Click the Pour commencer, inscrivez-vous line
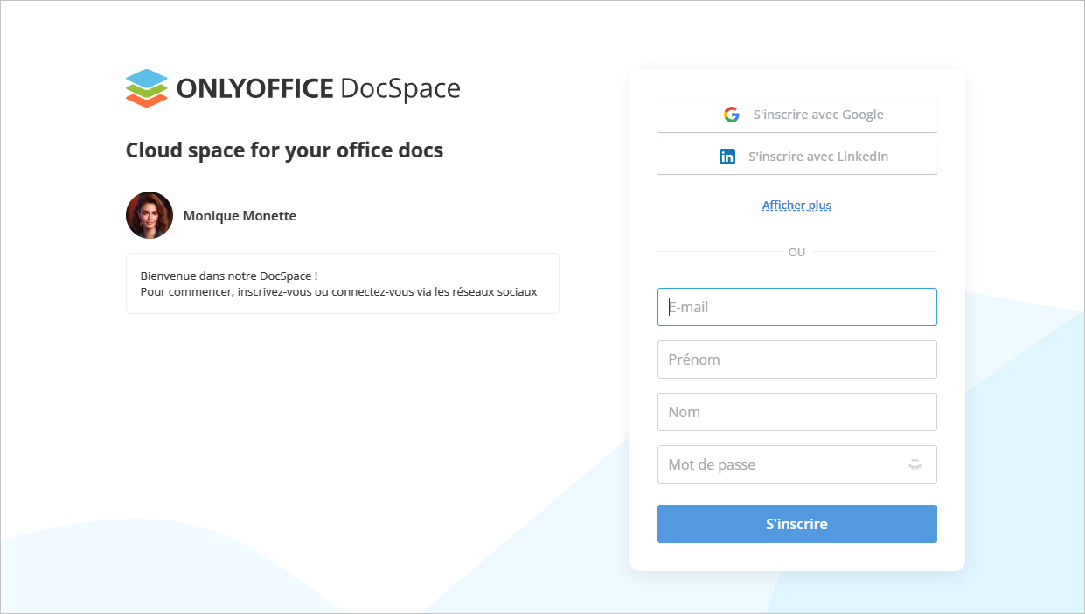 (x=338, y=291)
